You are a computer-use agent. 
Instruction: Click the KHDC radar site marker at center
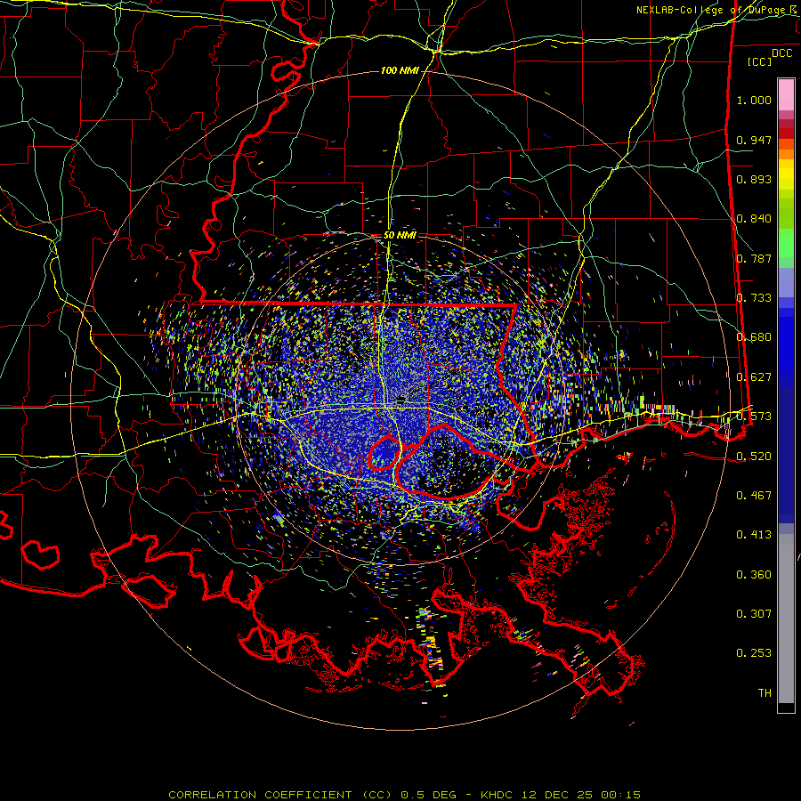(x=401, y=399)
